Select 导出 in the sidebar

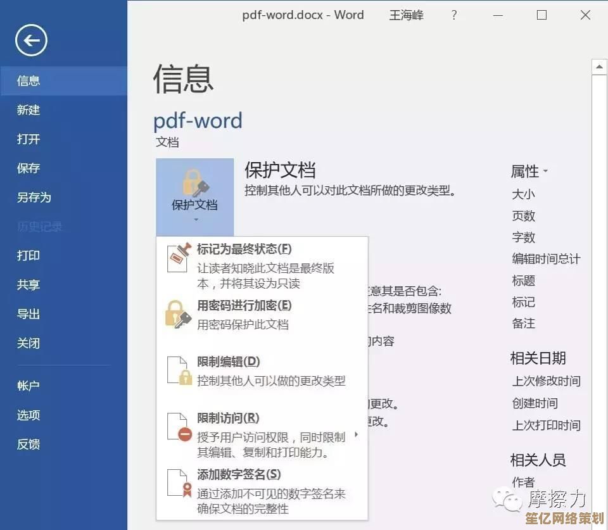click(63, 313)
